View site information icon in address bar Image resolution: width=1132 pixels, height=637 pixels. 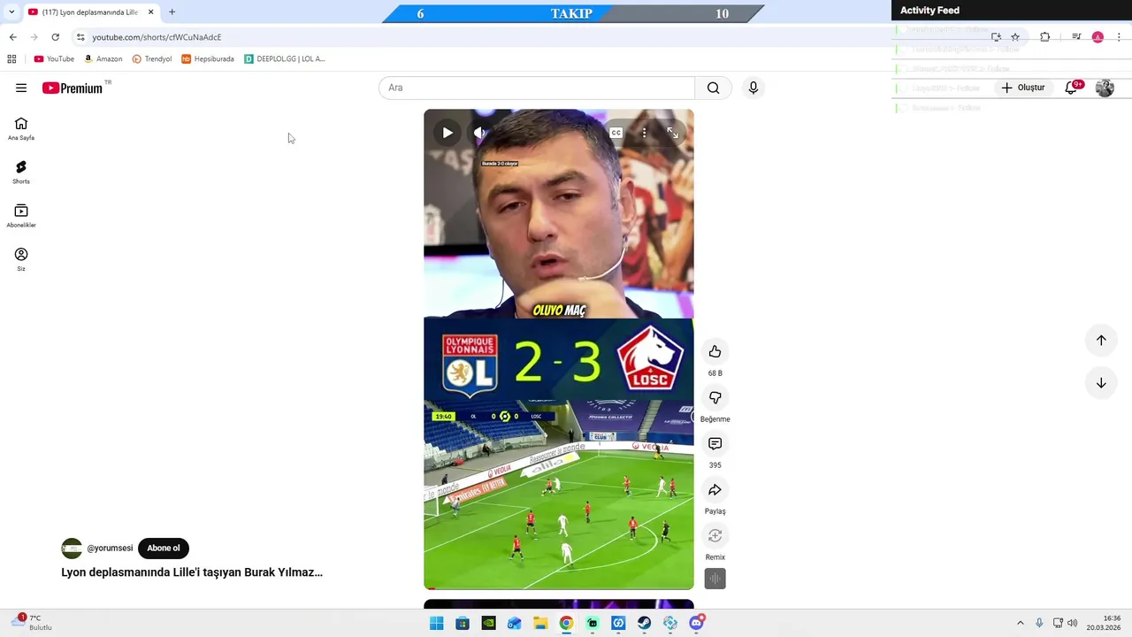click(x=80, y=37)
